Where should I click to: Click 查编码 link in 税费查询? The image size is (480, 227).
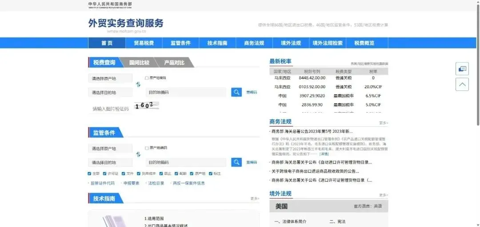[252, 92]
